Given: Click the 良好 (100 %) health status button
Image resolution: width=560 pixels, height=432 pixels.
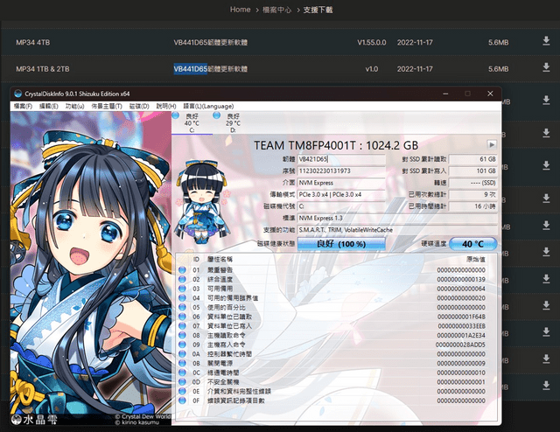Looking at the screenshot, I should (341, 244).
